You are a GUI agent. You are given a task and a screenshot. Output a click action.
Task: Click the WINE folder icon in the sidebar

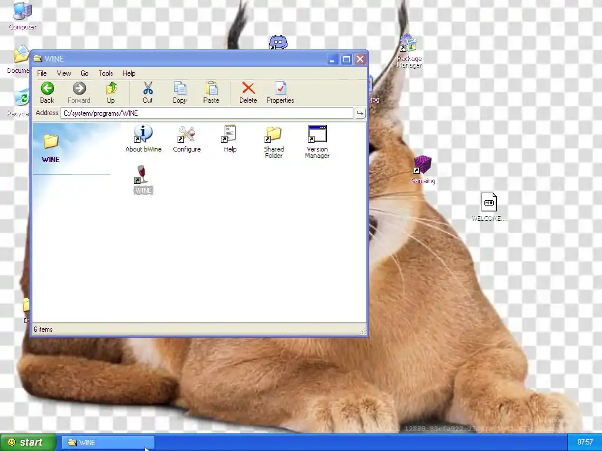[x=51, y=142]
